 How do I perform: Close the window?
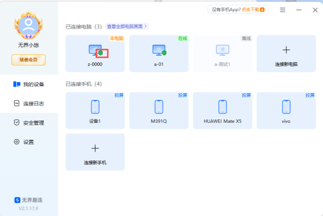coord(315,10)
